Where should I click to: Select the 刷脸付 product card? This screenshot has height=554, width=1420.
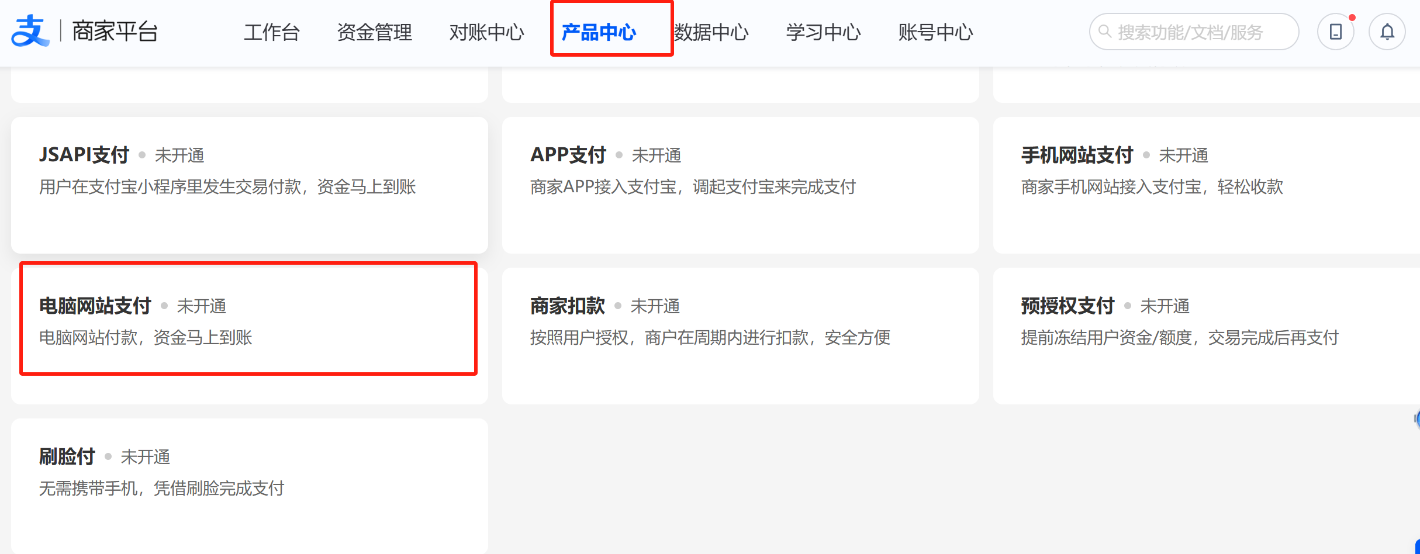coord(250,486)
